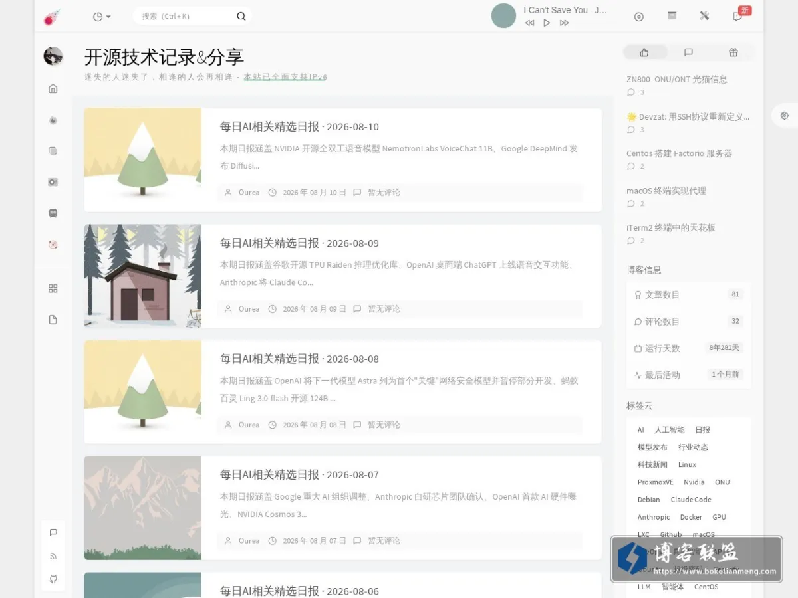This screenshot has height=598, width=798.
Task: Open the sidebar document page icon
Action: 53,320
